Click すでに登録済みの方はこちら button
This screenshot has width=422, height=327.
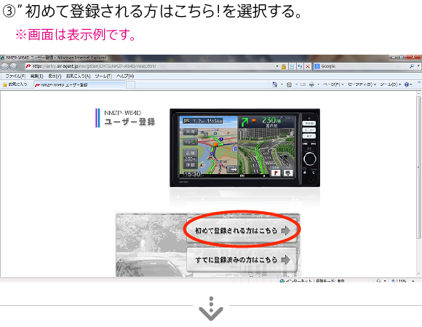242,260
